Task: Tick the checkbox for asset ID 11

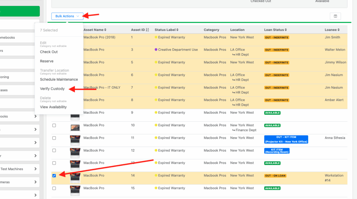Action: point(54,138)
